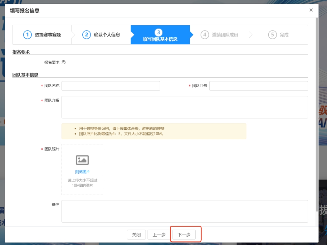Click the greyed step 5 number circle
Image resolution: width=327 pixels, height=245 pixels.
point(272,35)
